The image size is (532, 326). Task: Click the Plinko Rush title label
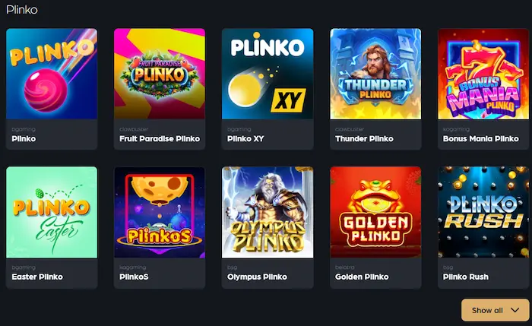pyautogui.click(x=466, y=277)
